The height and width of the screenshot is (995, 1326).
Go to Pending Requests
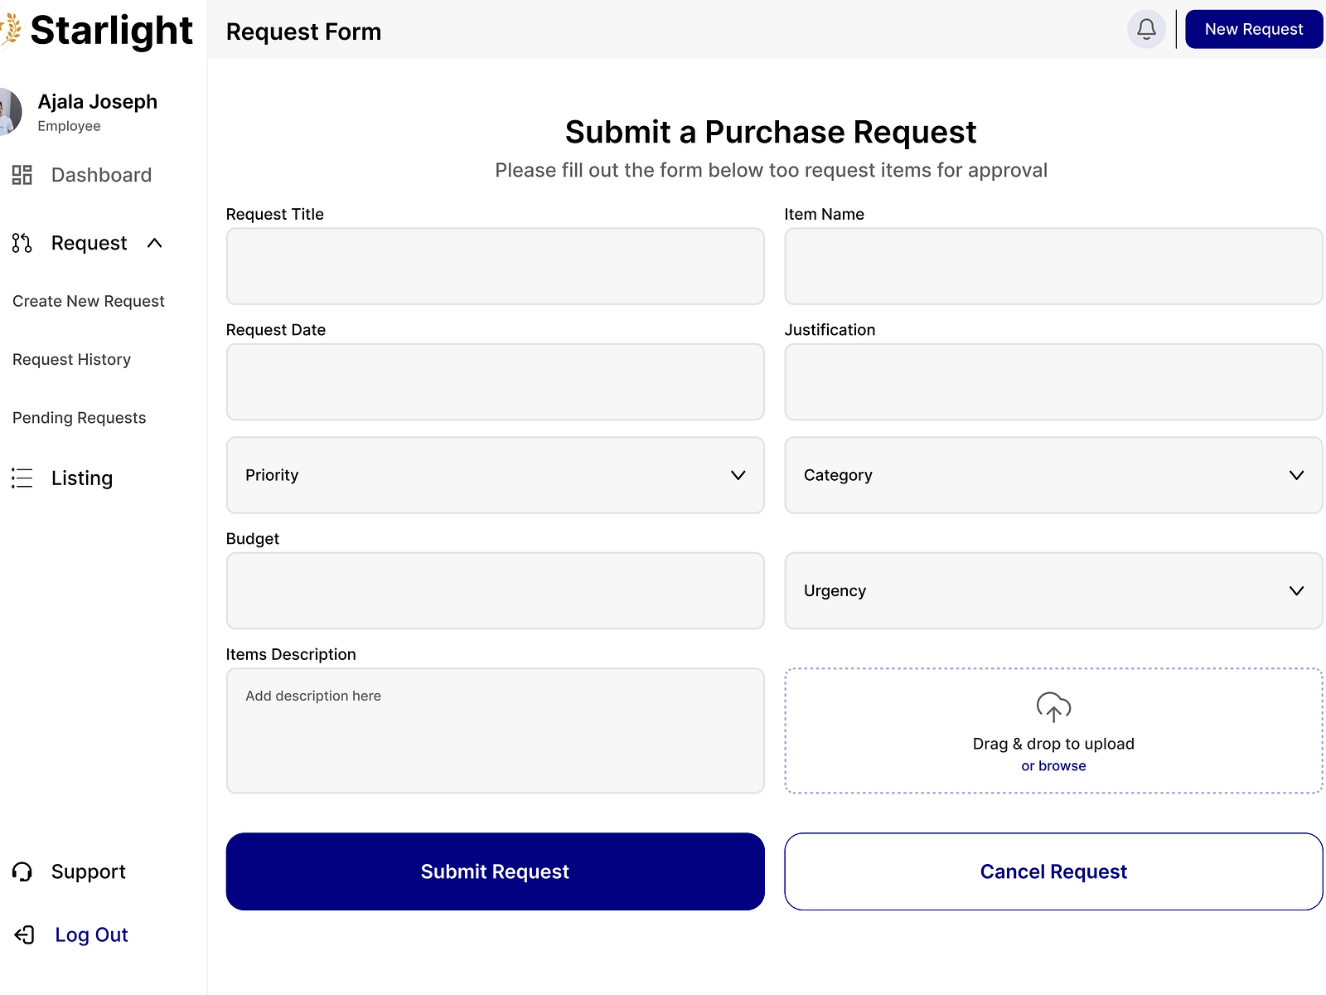point(79,417)
